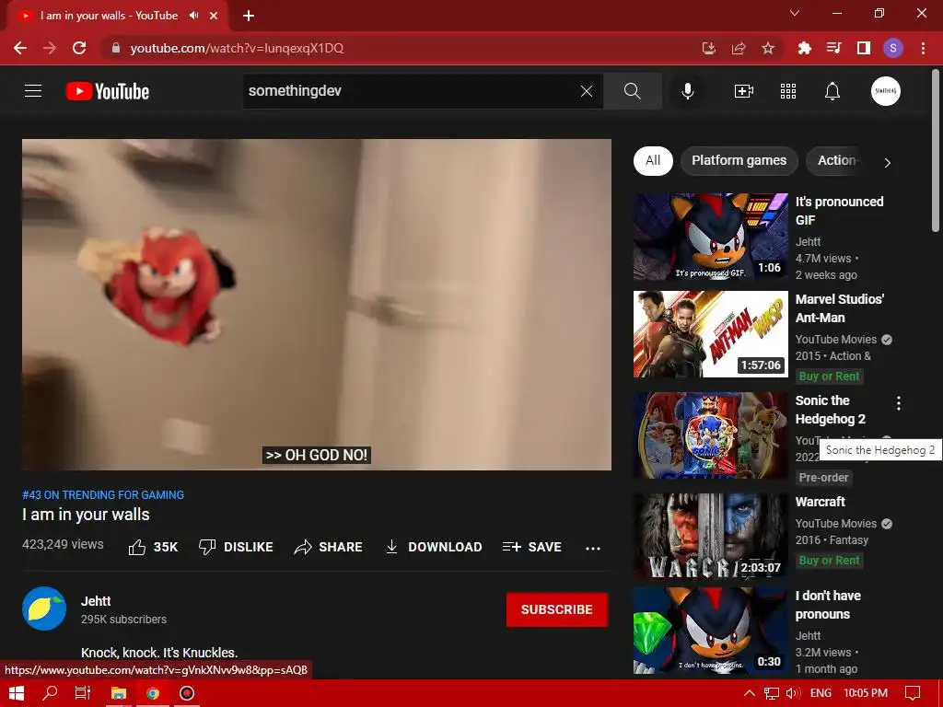Open the system volume control

(793, 693)
